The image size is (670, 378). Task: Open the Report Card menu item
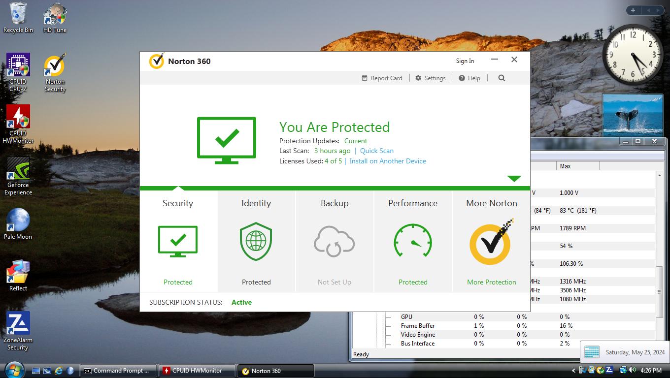click(382, 78)
